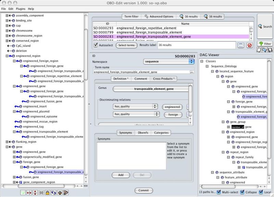Collapse the repeat_region node in DAG Viewer
Screen dimensions: 274x197
(223, 152)
